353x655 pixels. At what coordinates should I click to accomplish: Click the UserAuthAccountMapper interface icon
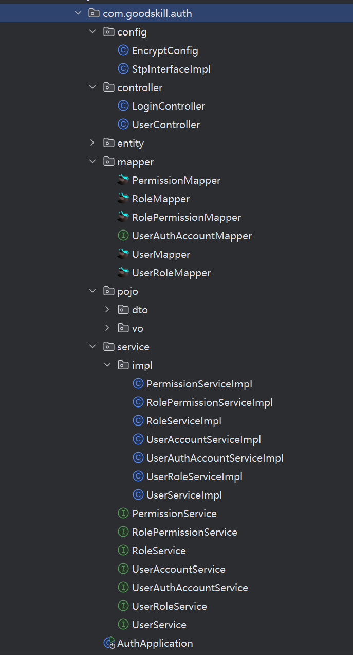click(x=123, y=236)
